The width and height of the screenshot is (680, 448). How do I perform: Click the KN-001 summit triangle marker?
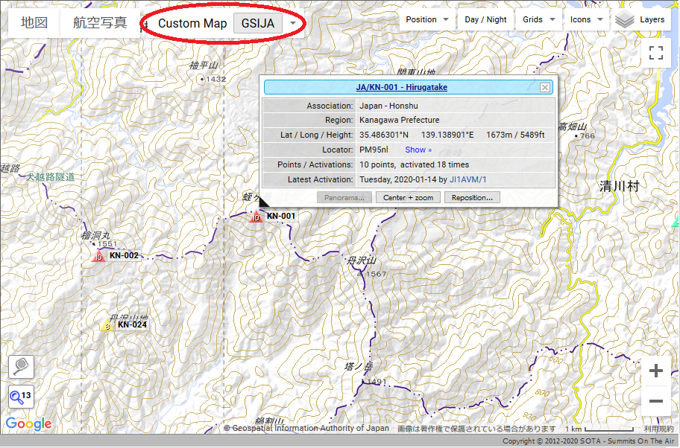click(x=256, y=217)
